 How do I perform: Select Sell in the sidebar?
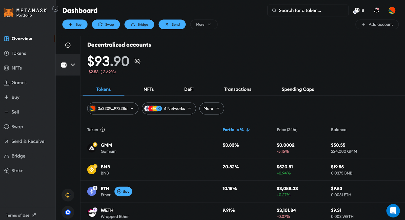tap(15, 112)
